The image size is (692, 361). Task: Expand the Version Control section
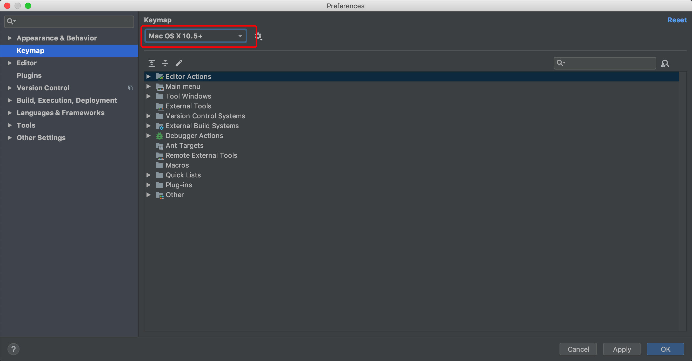coord(10,88)
